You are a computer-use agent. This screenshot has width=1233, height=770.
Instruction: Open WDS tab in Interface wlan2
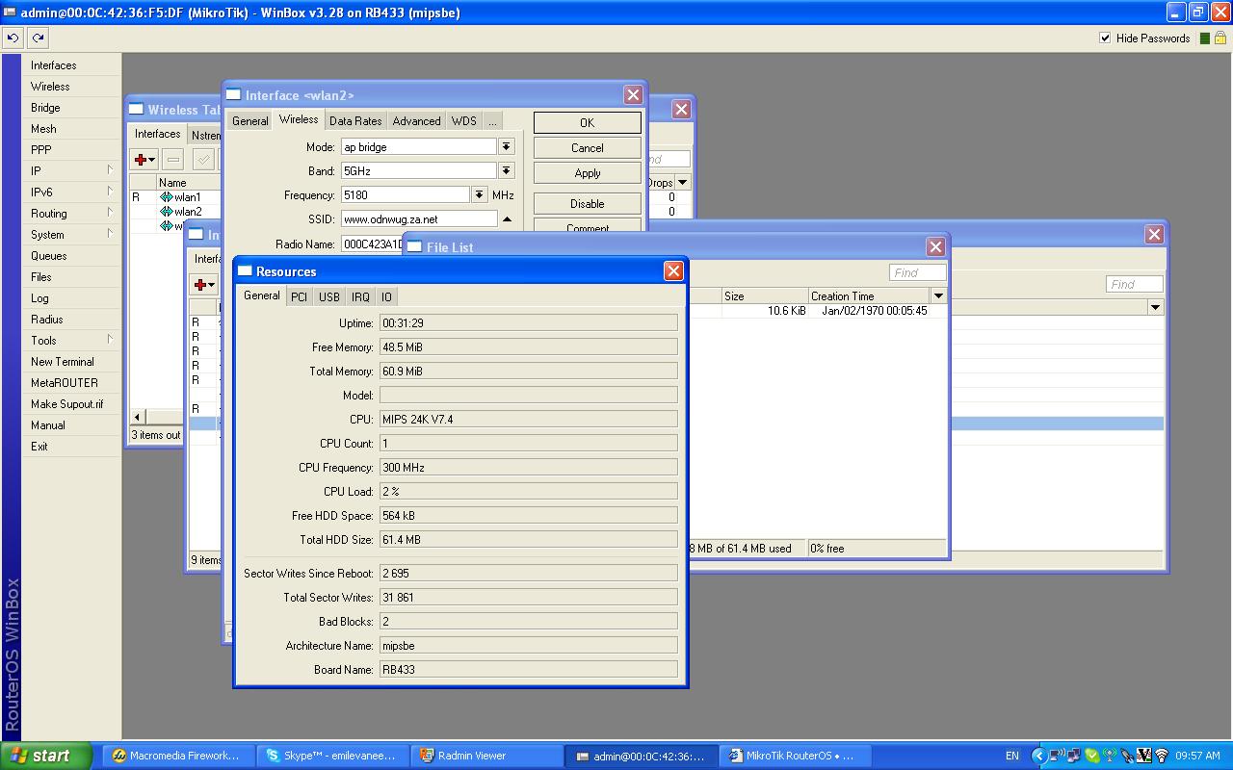tap(464, 121)
